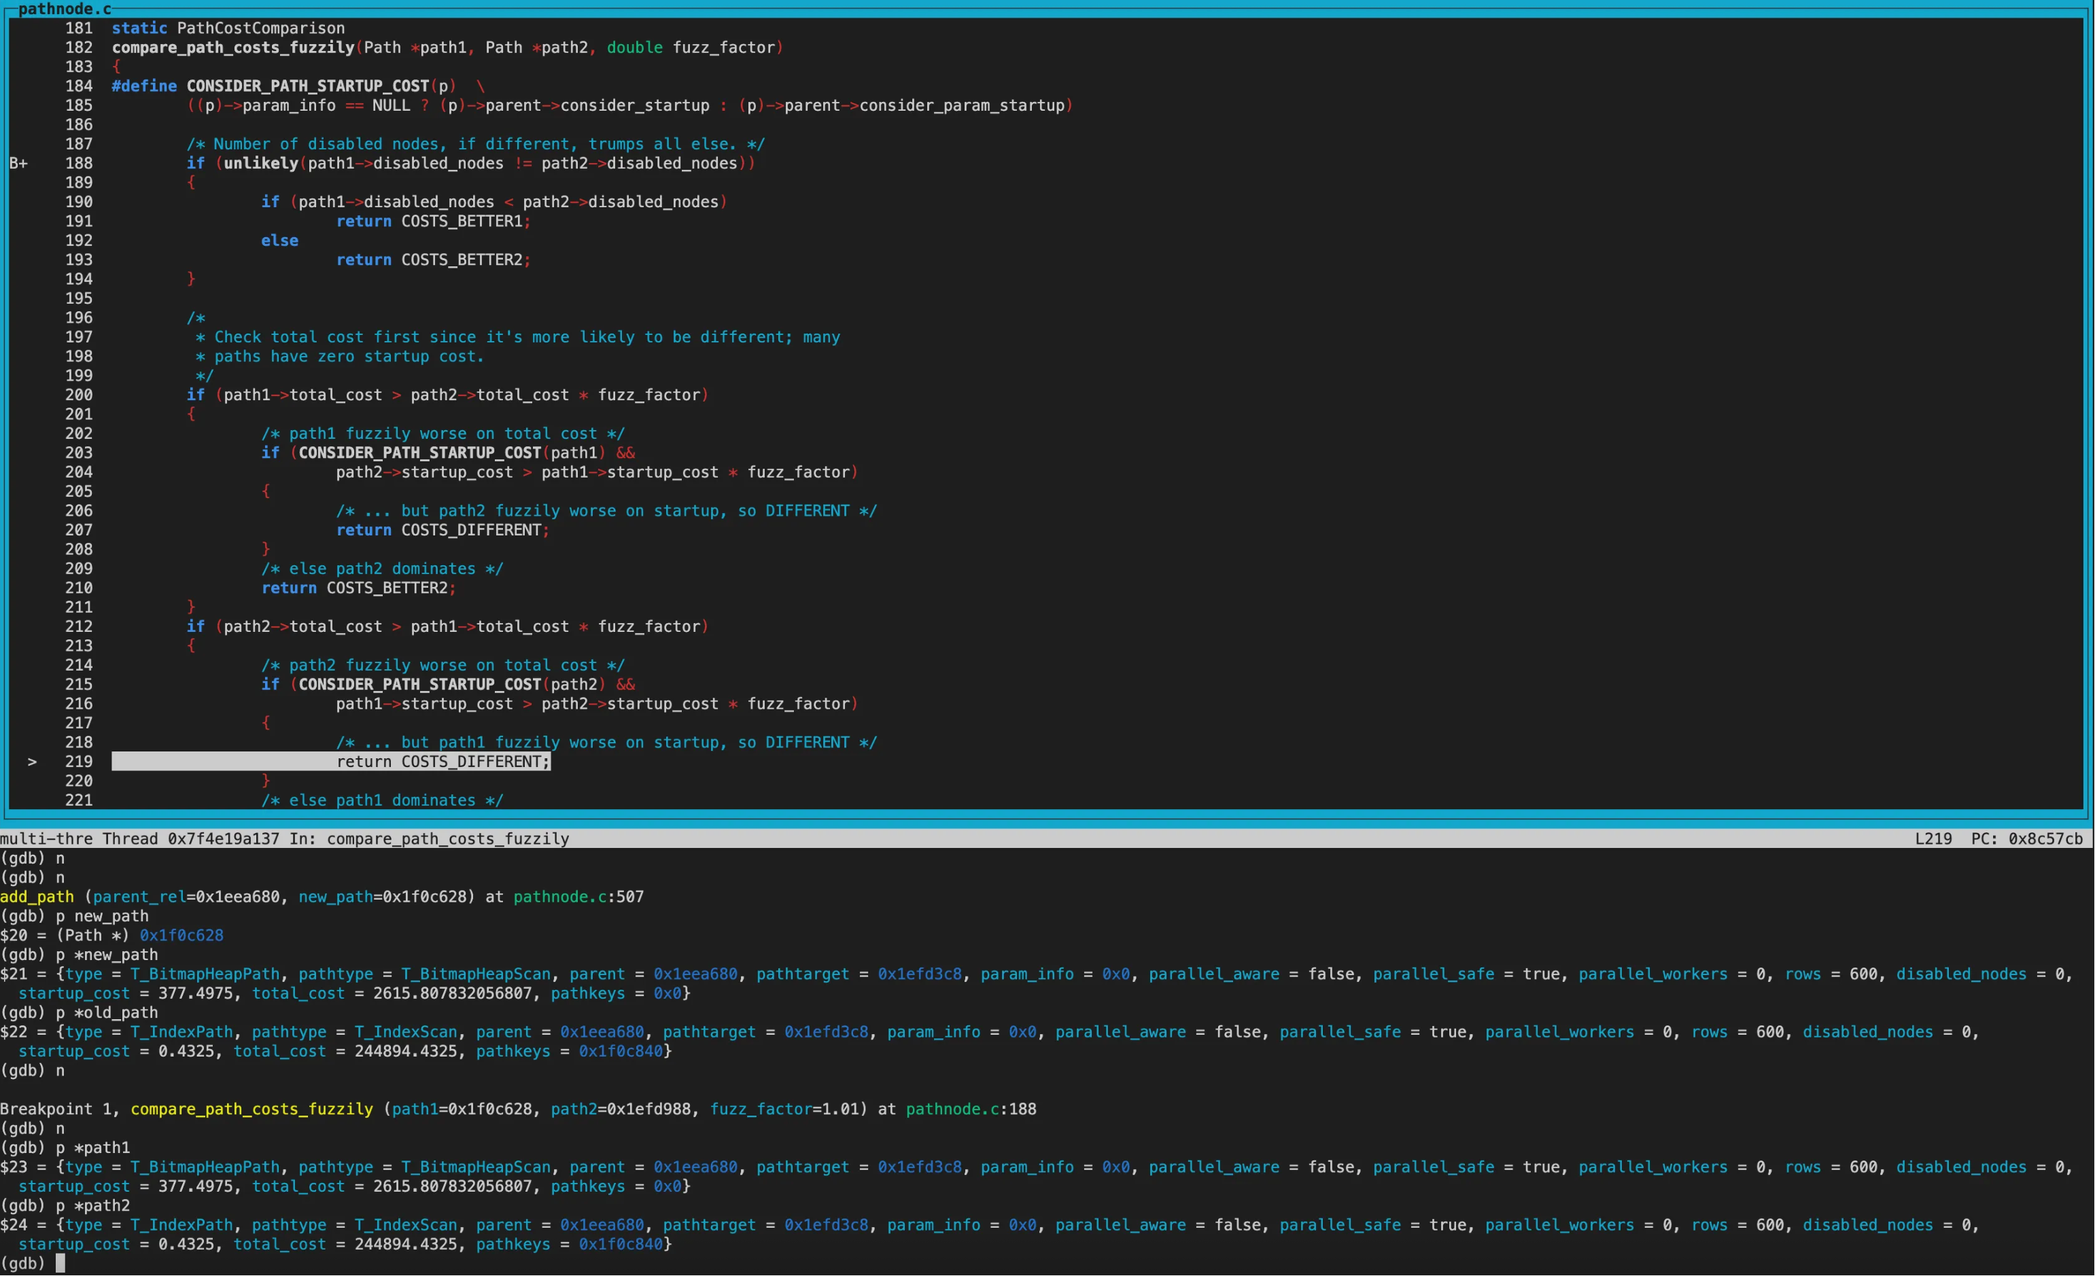This screenshot has width=2095, height=1276.
Task: Click the CONSIDER_PATH_STARTUP_COST macro definition on line 184
Action: pyautogui.click(x=307, y=86)
